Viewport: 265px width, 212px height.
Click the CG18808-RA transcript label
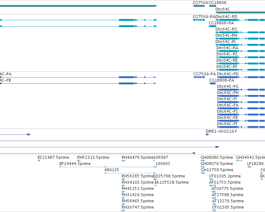(x=221, y=23)
